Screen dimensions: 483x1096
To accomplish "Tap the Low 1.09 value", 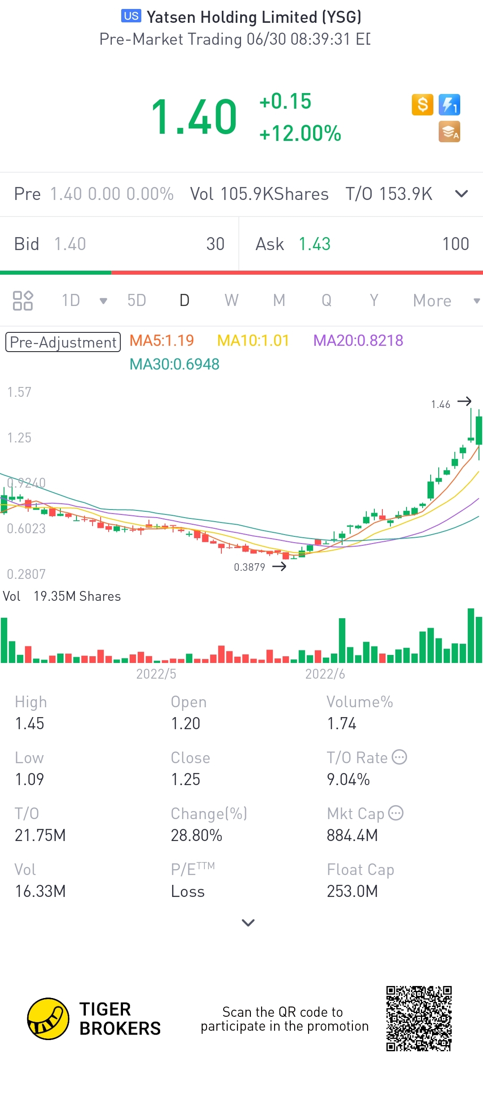I will [30, 779].
